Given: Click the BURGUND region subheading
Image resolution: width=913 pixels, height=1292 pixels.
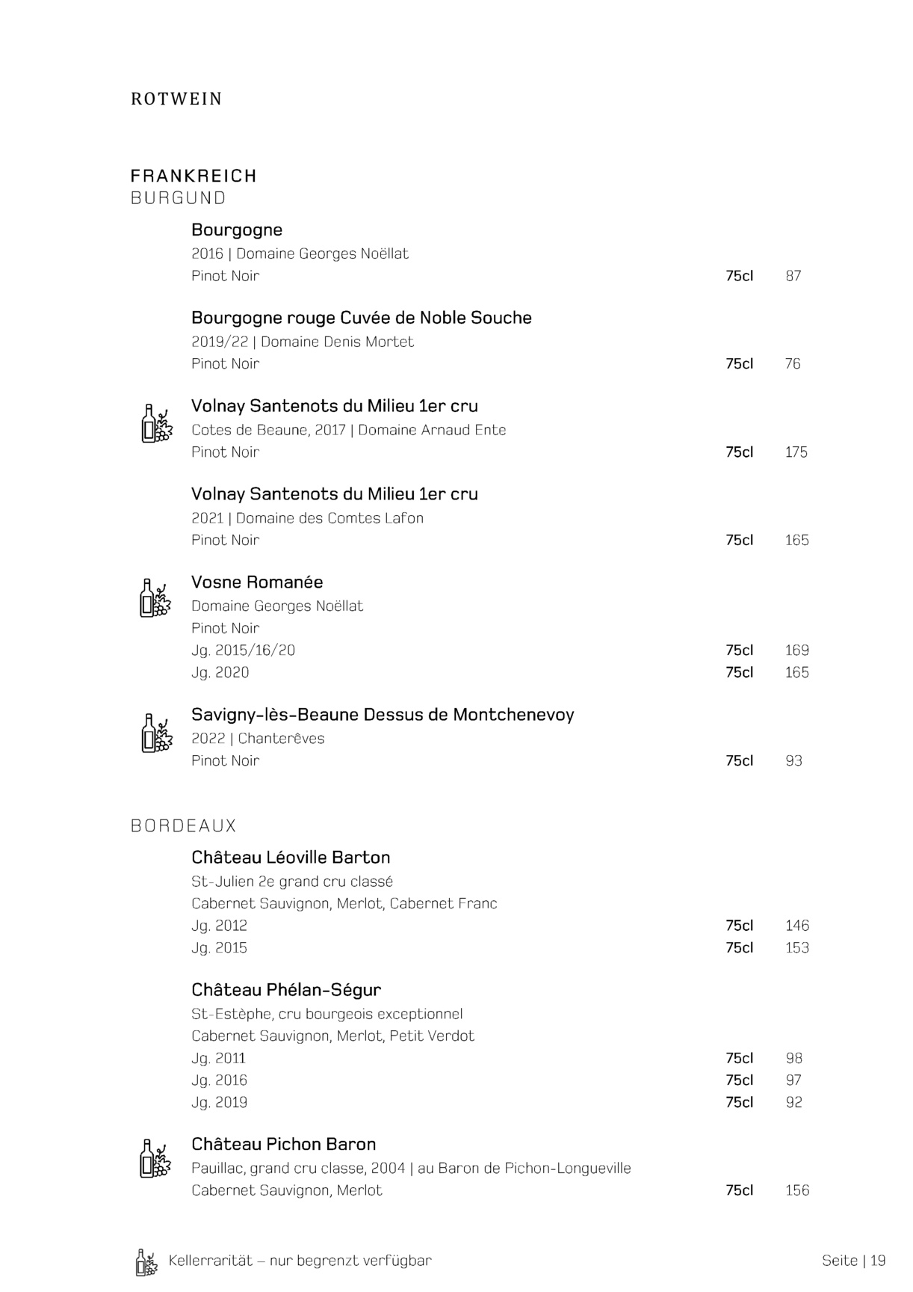Looking at the screenshot, I should [178, 198].
